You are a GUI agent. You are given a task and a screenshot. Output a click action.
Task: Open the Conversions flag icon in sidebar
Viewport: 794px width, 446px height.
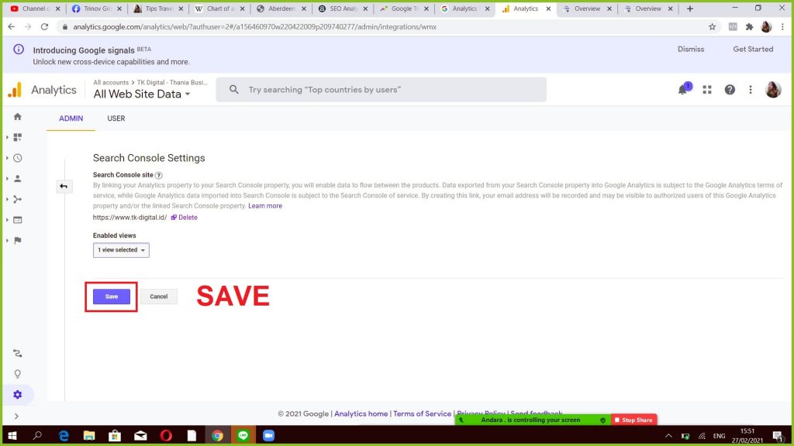pyautogui.click(x=17, y=241)
